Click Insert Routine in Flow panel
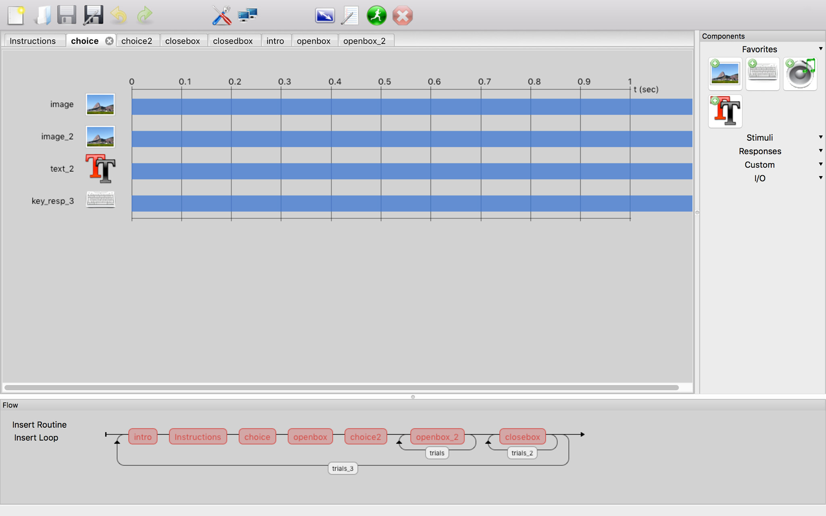This screenshot has width=826, height=516. (39, 424)
